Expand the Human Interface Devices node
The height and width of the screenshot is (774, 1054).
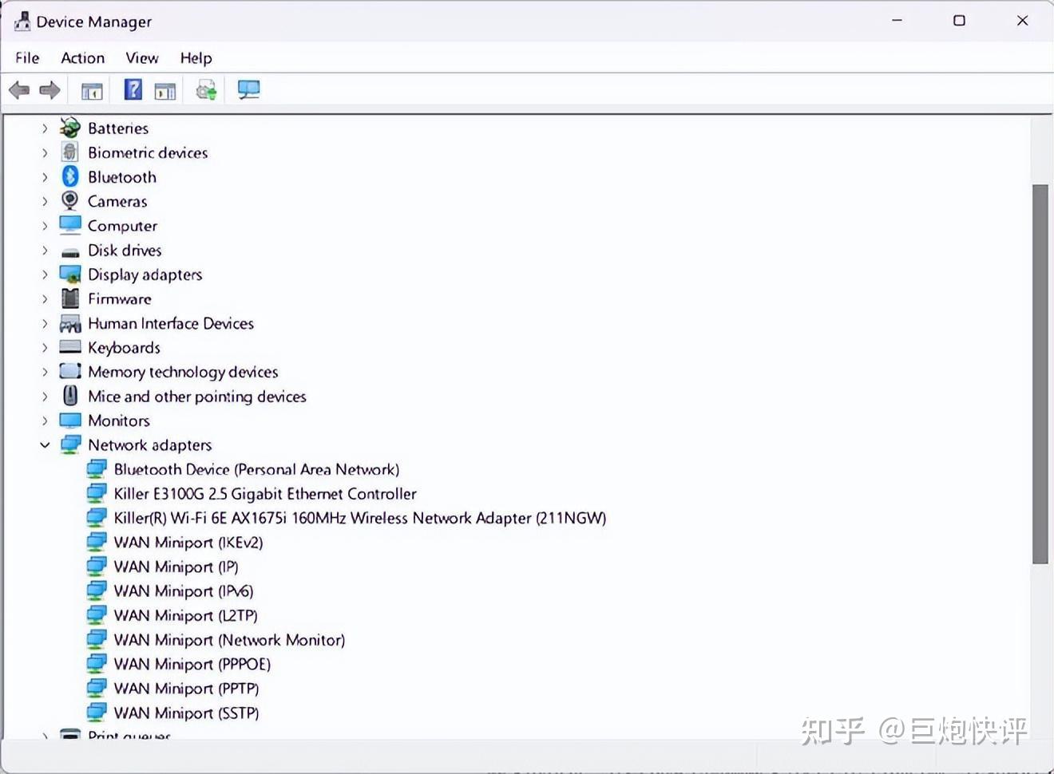click(x=45, y=323)
